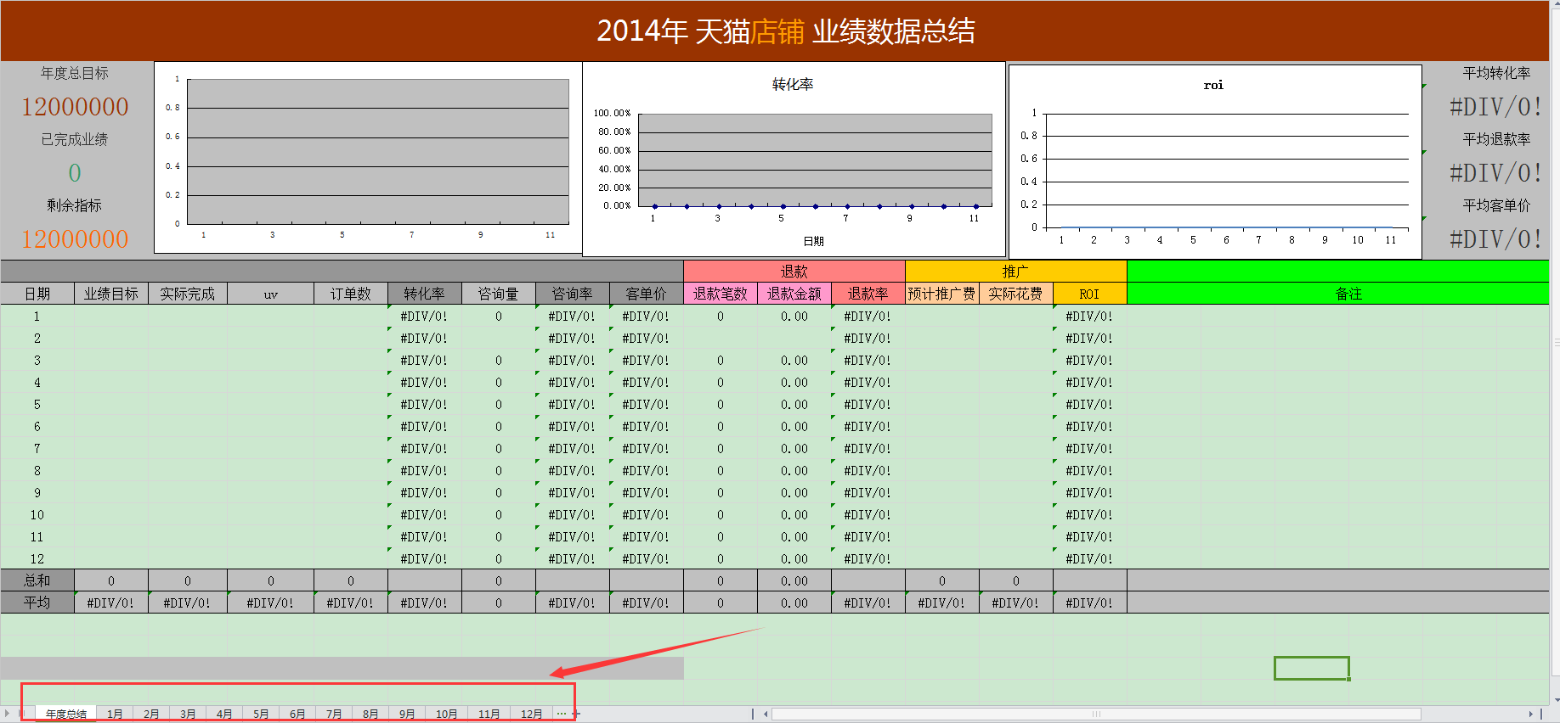Open the 10月 sheet tab
Image resolution: width=1560 pixels, height=723 pixels.
[x=447, y=714]
